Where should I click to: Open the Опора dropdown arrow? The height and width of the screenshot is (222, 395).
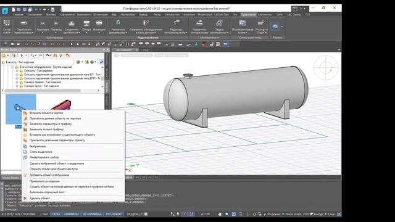[86, 33]
